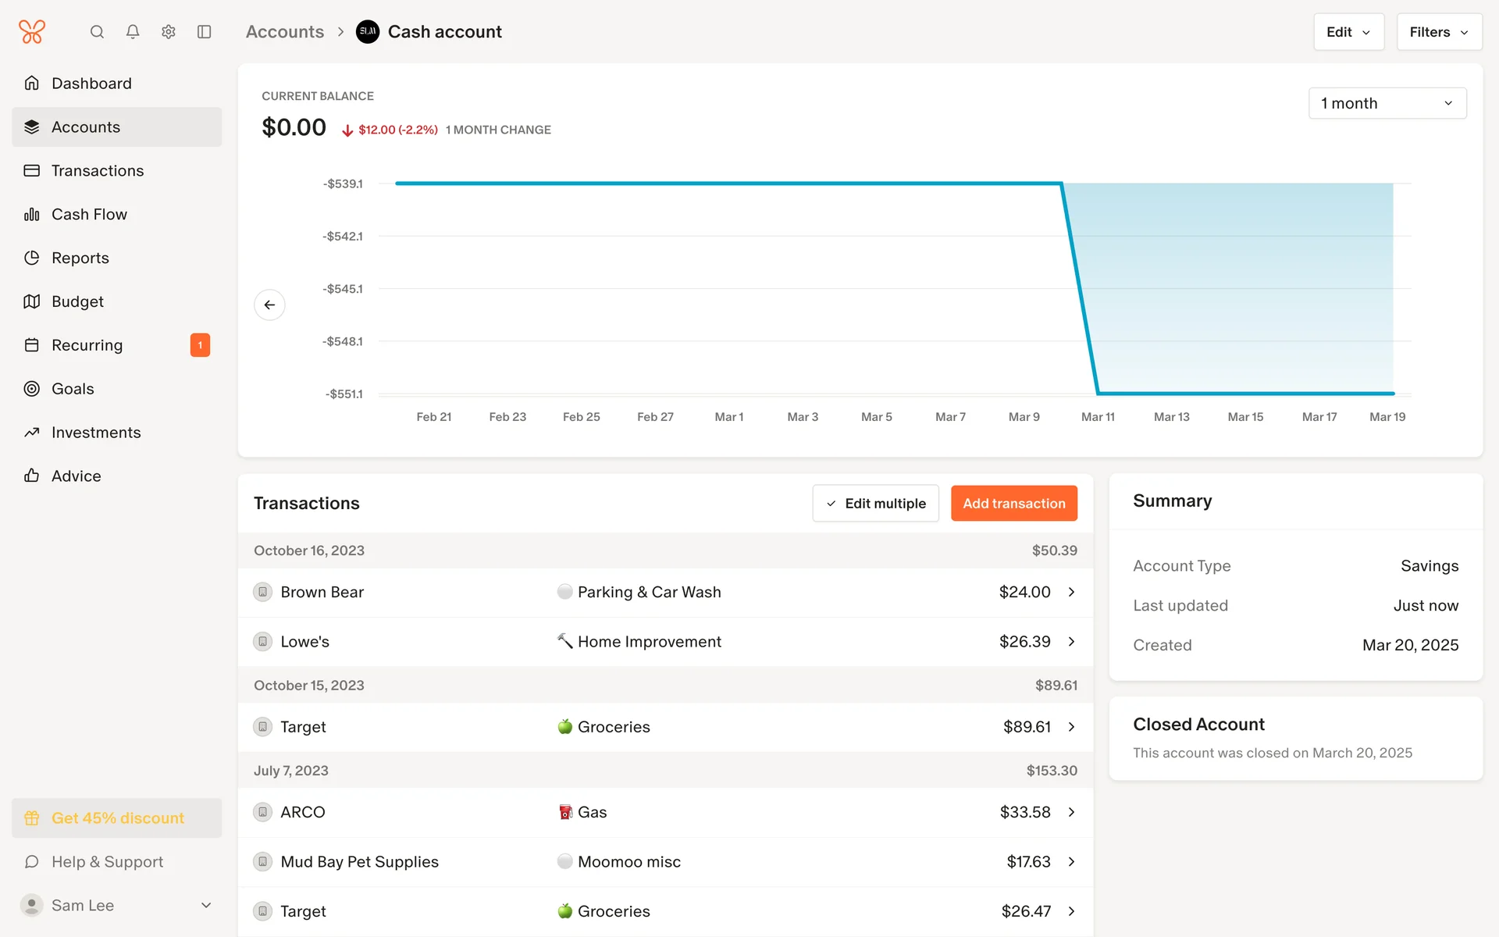Click the Cash account avatar icon
The width and height of the screenshot is (1499, 937).
coord(368,32)
